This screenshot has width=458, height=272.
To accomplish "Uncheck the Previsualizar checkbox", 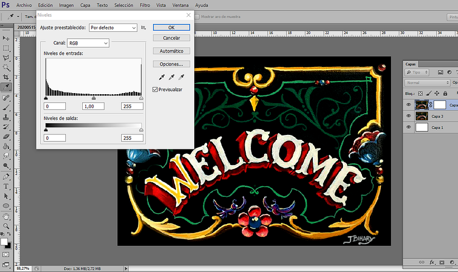I will (155, 89).
